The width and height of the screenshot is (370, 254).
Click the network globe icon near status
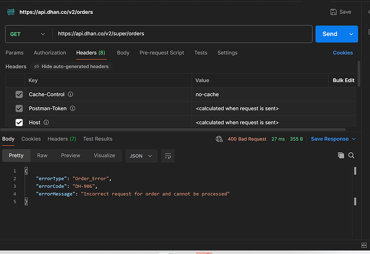coord(219,139)
